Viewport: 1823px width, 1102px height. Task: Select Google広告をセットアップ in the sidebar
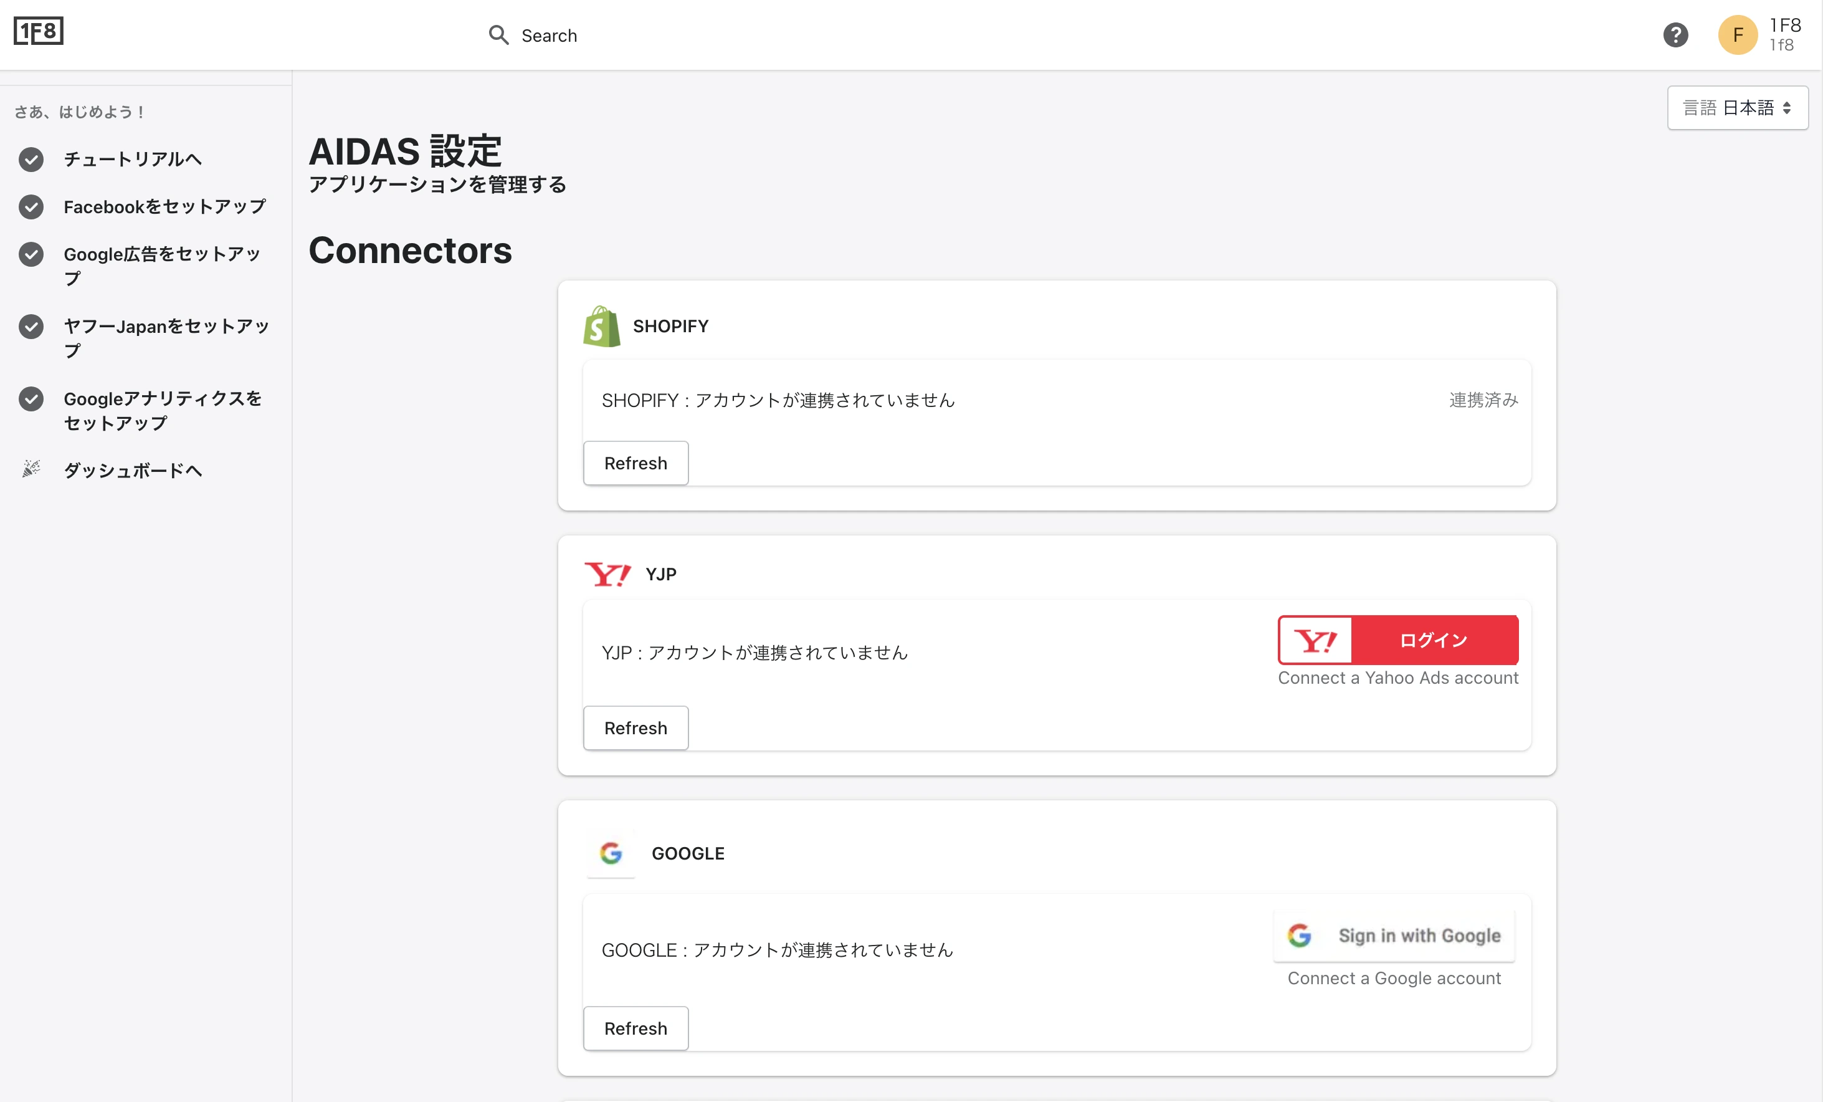click(161, 266)
